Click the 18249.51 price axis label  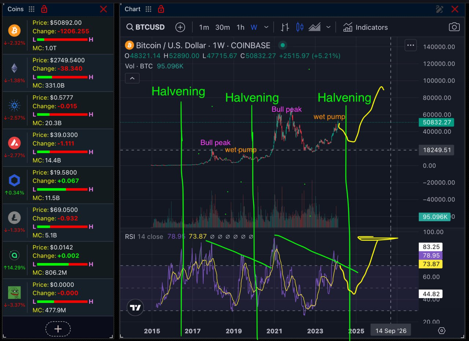click(x=436, y=150)
